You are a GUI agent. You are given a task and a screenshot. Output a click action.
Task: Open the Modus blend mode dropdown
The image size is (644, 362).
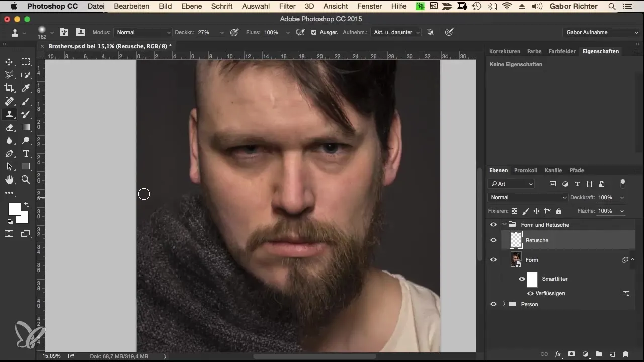(143, 32)
